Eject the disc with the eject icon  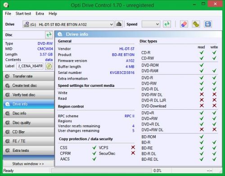point(119,24)
